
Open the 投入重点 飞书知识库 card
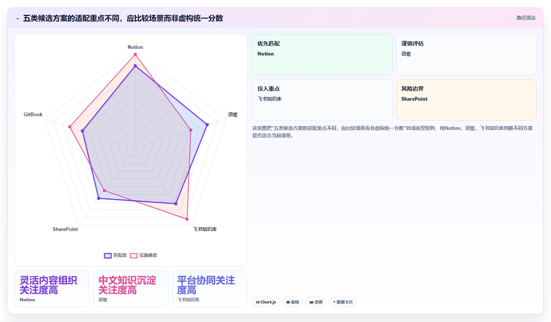[322, 100]
